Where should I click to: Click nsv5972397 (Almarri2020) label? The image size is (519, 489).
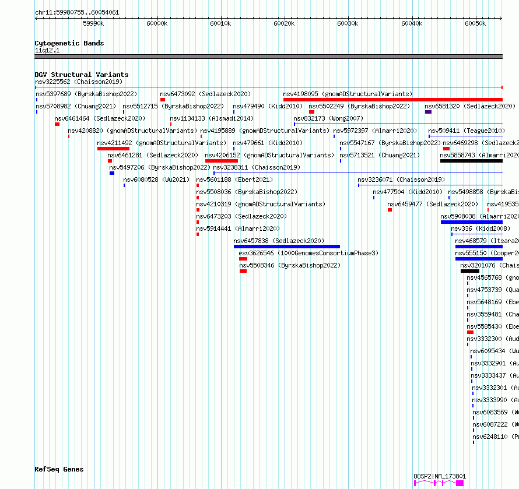pyautogui.click(x=375, y=131)
